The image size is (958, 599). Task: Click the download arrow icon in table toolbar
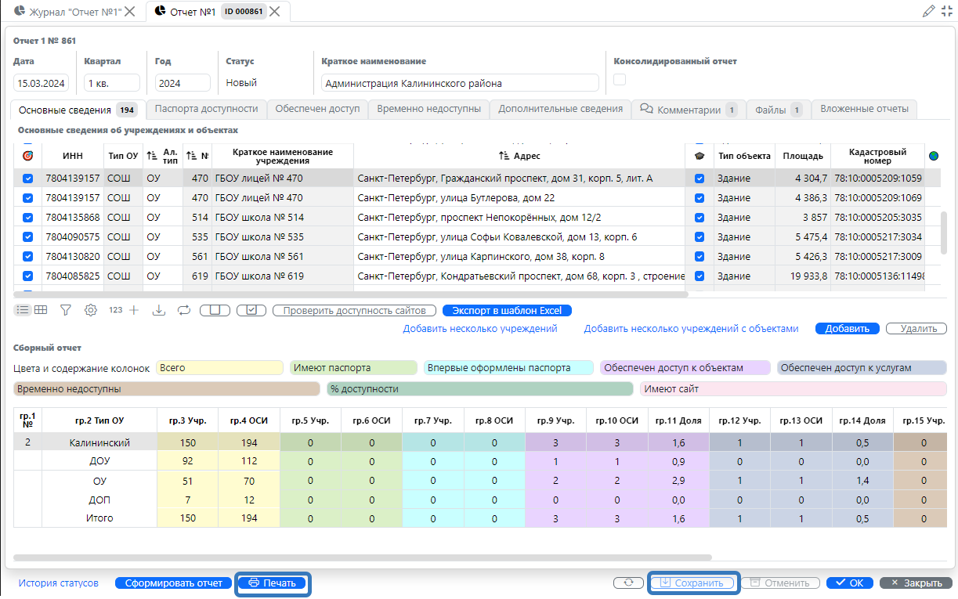coord(159,310)
